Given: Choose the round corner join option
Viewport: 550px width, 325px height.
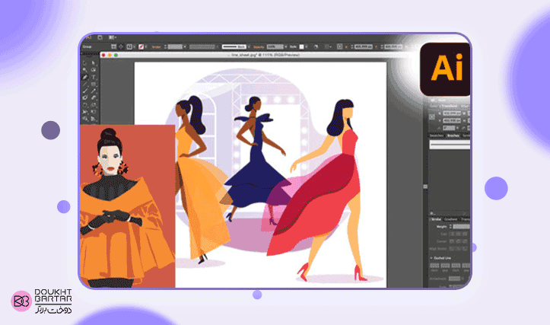Looking at the screenshot, I should pyautogui.click(x=459, y=241).
